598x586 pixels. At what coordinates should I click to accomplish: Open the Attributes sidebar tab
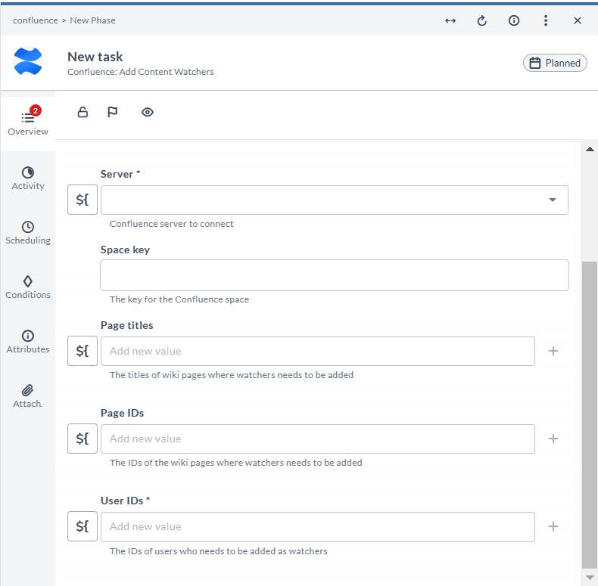pyautogui.click(x=28, y=342)
